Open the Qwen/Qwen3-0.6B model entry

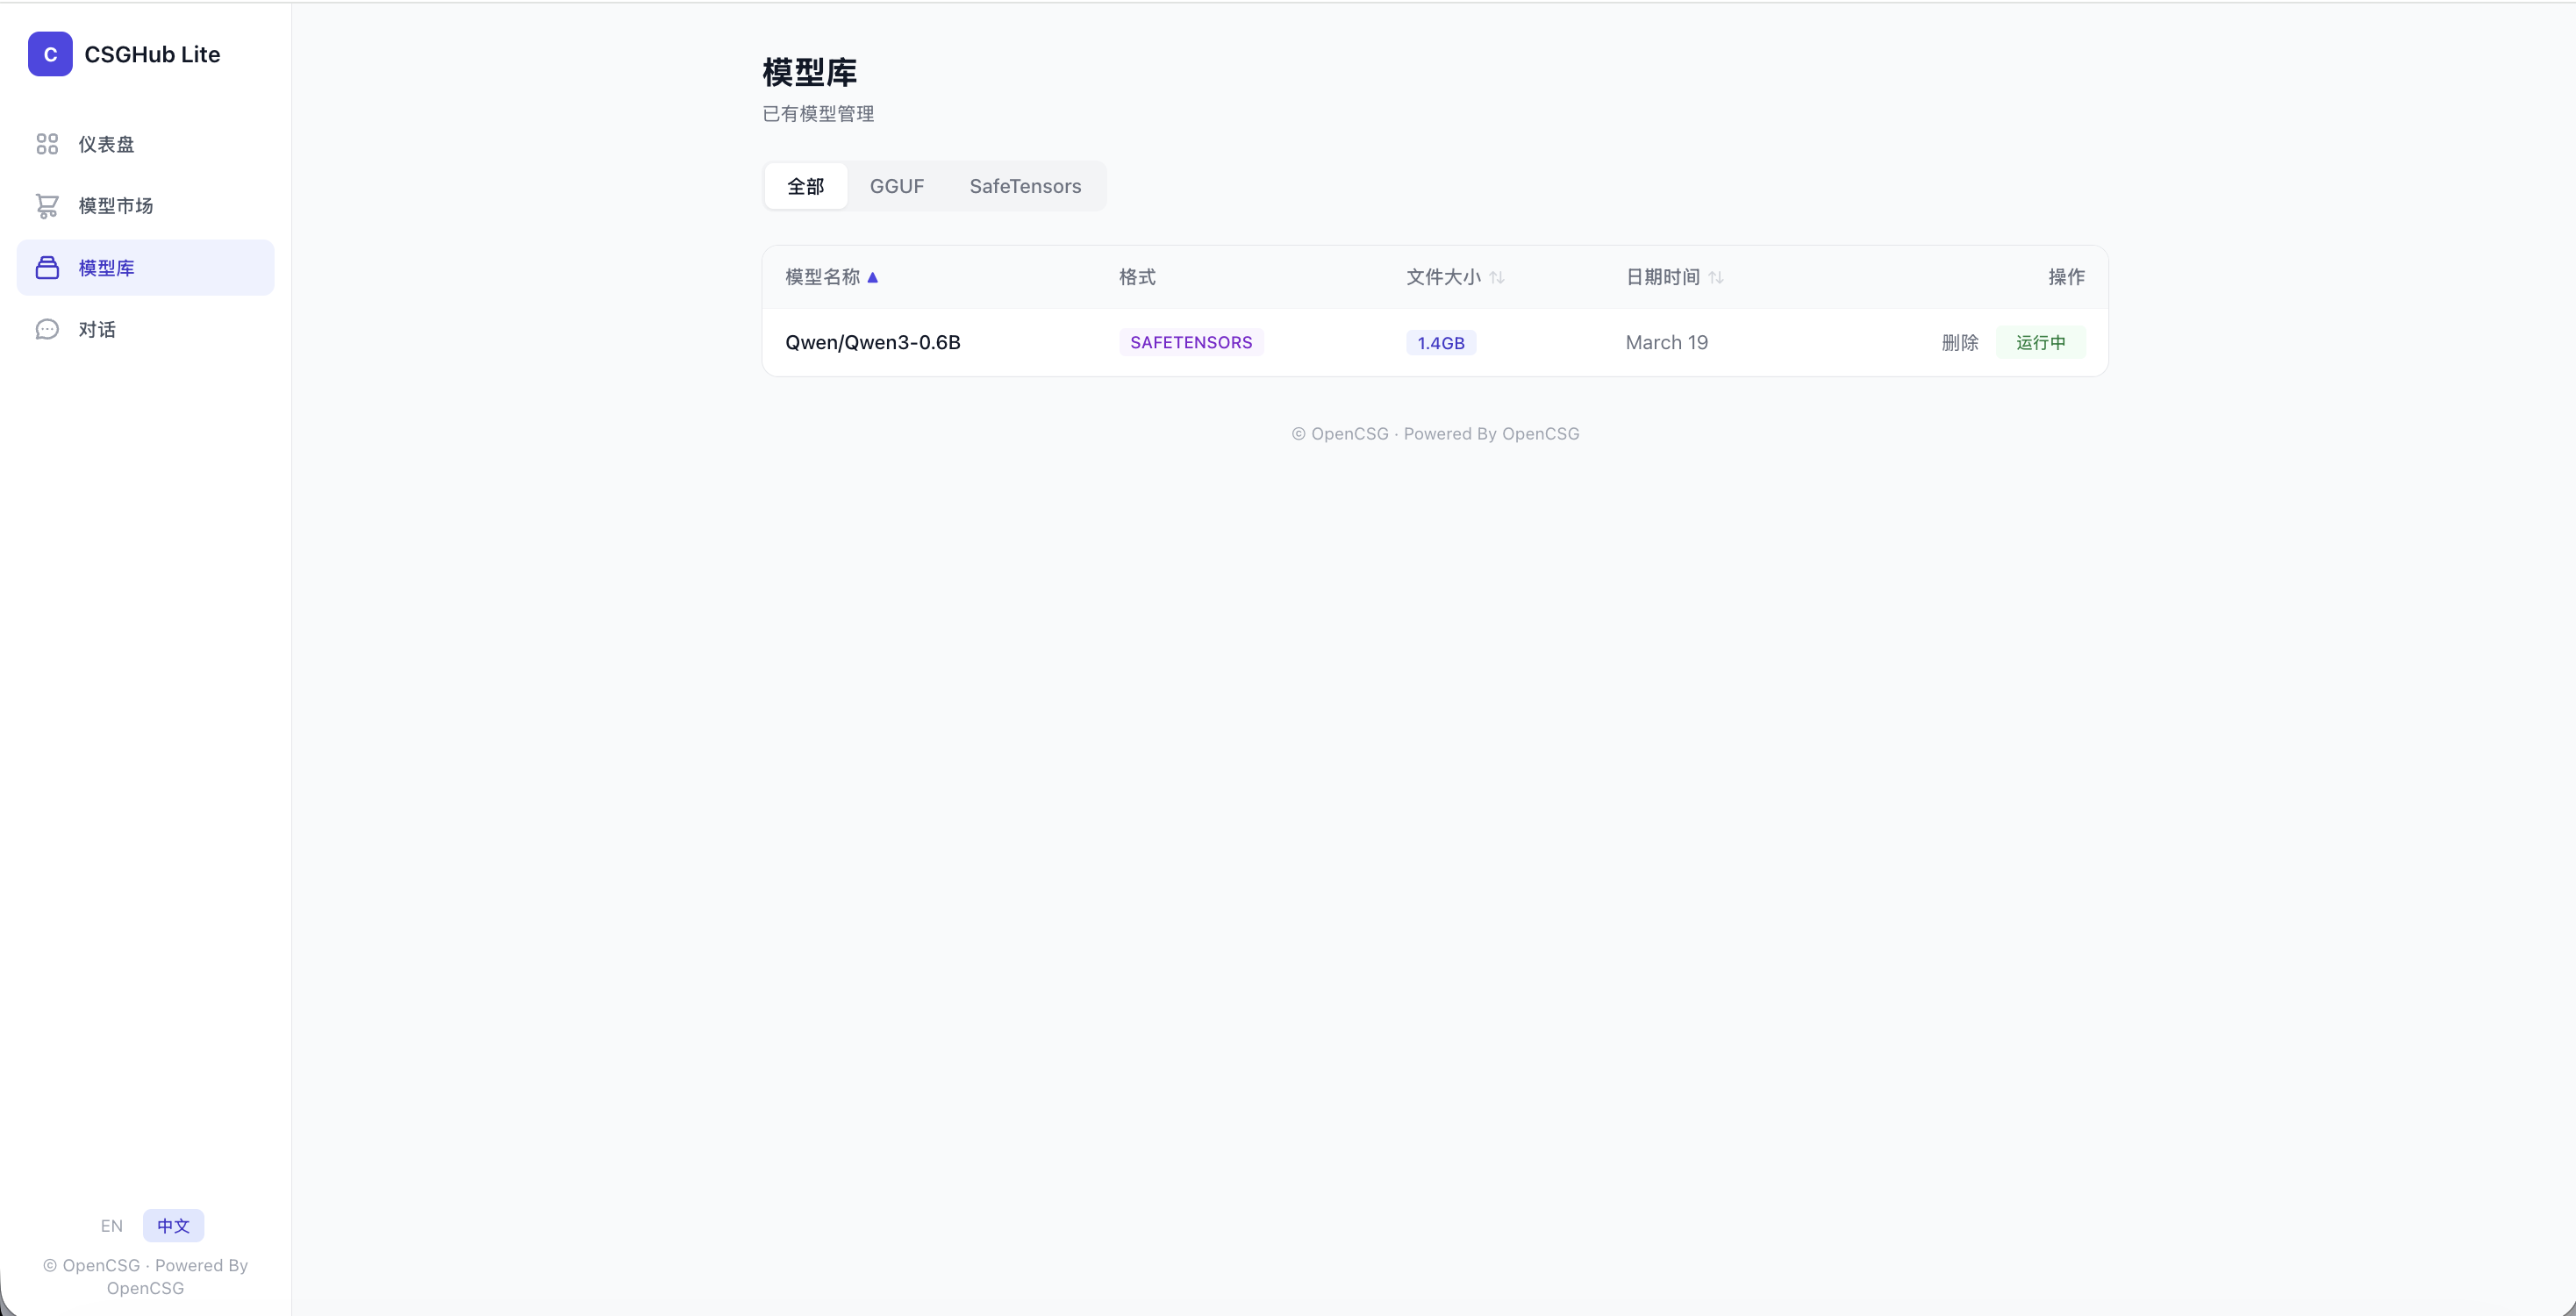[x=872, y=343]
